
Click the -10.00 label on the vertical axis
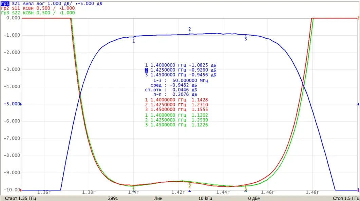(x=12, y=190)
